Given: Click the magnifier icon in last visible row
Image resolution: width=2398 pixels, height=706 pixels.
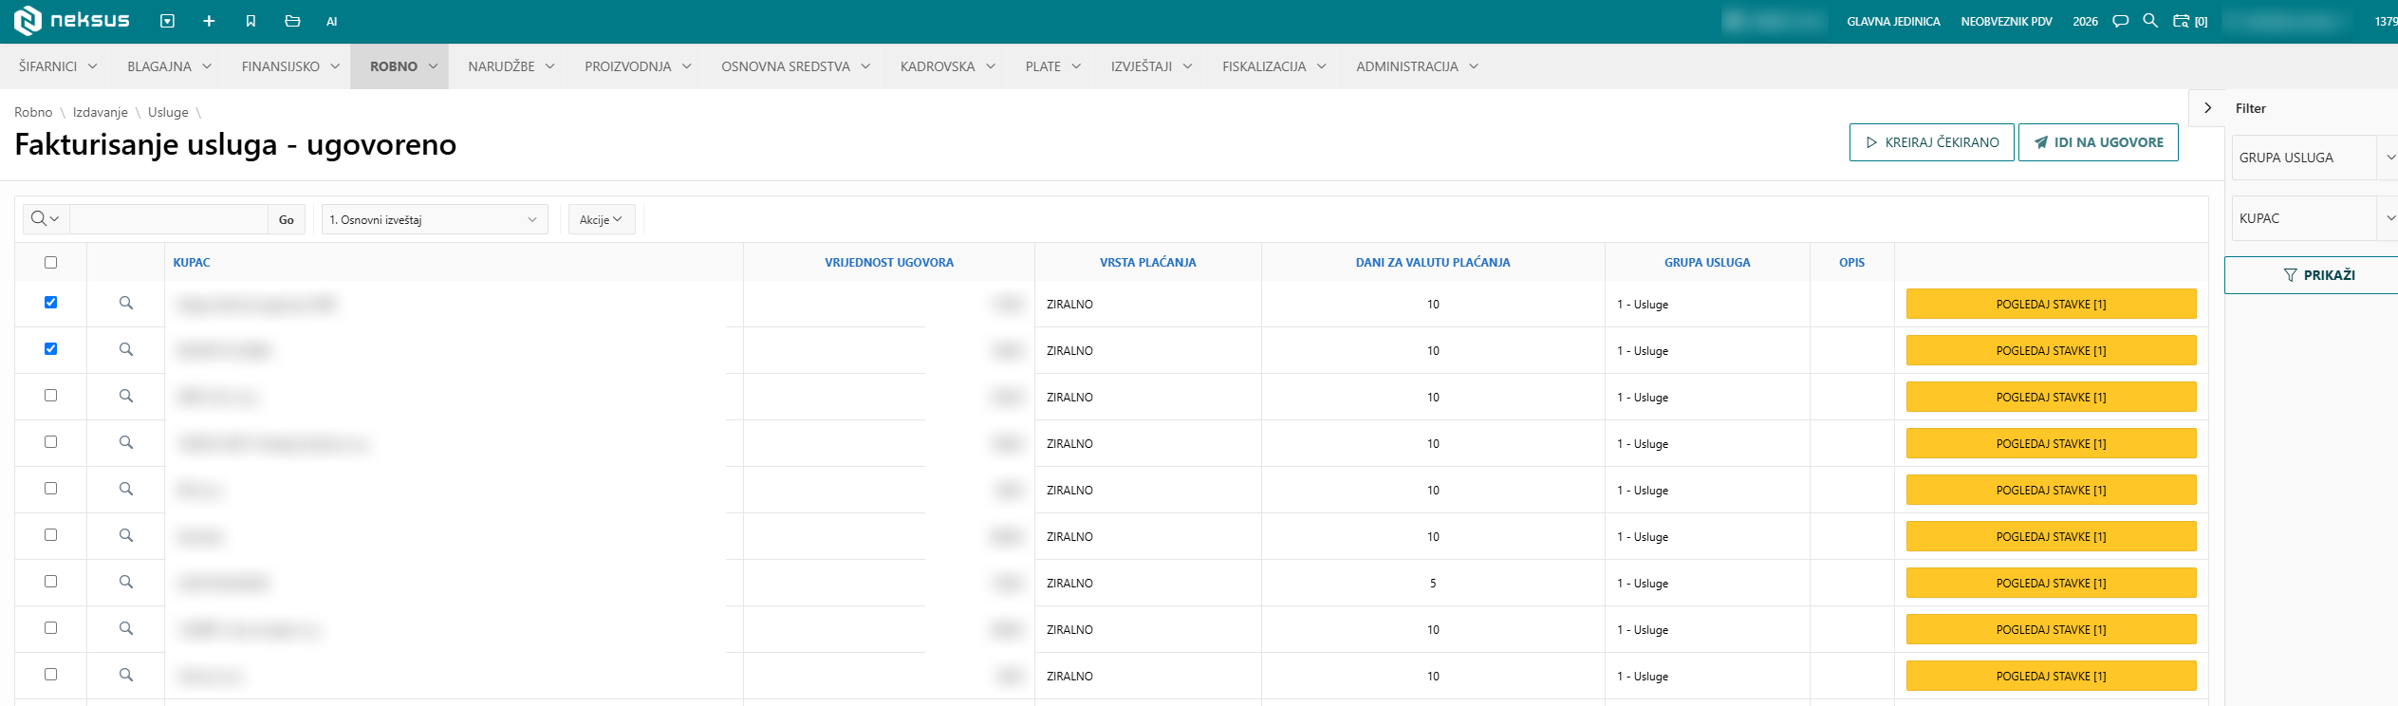Looking at the screenshot, I should pyautogui.click(x=125, y=675).
